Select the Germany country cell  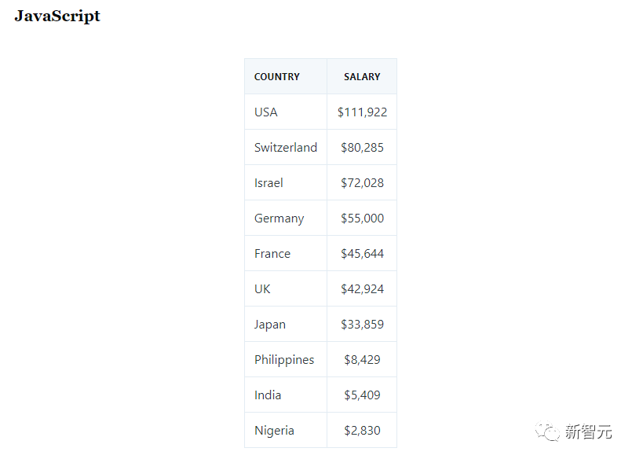[x=279, y=218]
